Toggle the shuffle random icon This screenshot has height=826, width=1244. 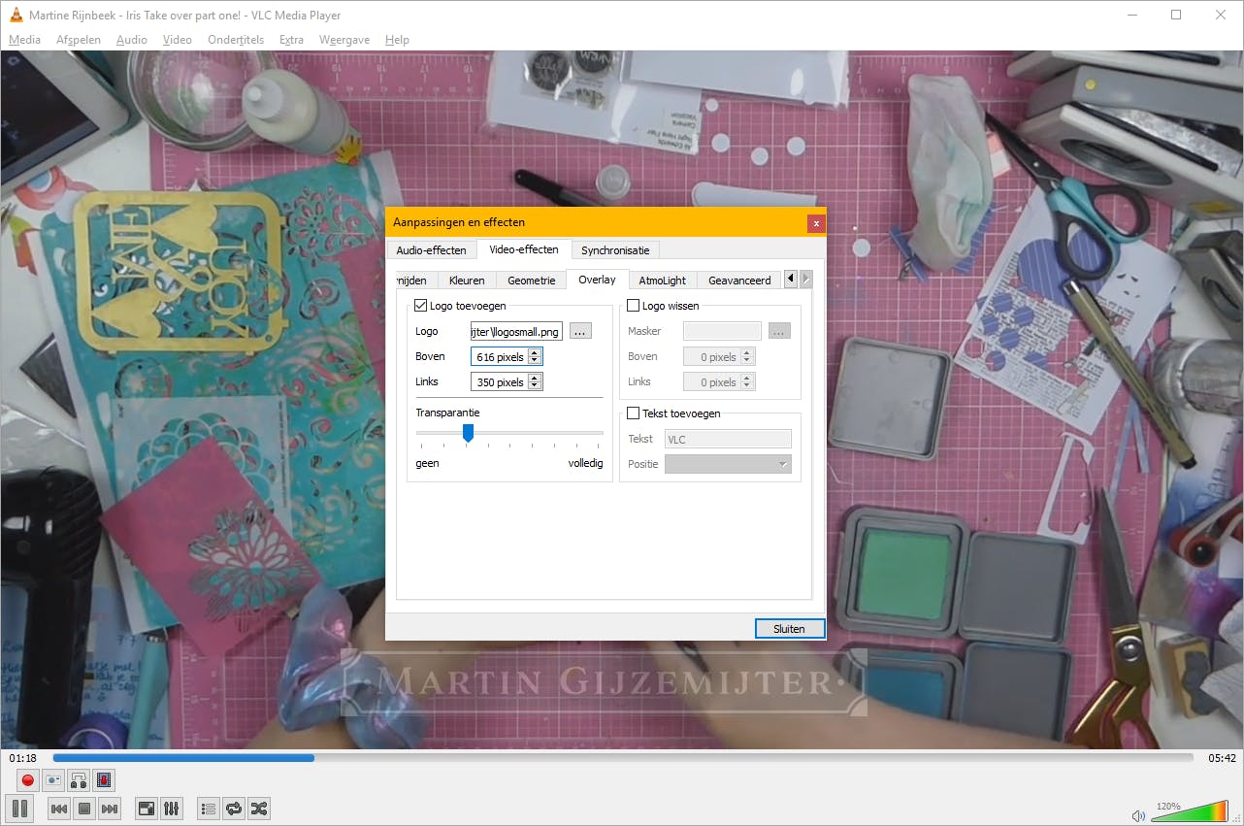[258, 809]
